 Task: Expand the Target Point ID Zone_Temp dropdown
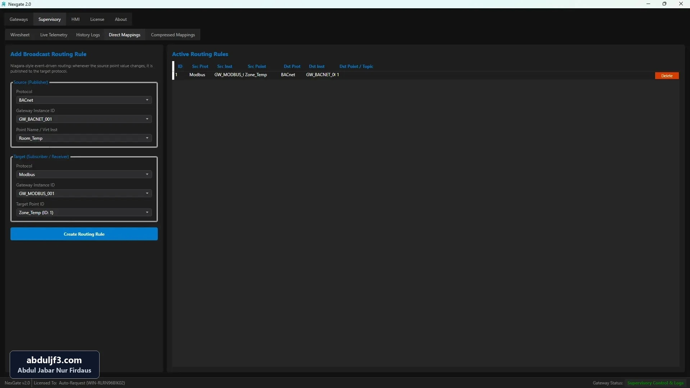(84, 212)
